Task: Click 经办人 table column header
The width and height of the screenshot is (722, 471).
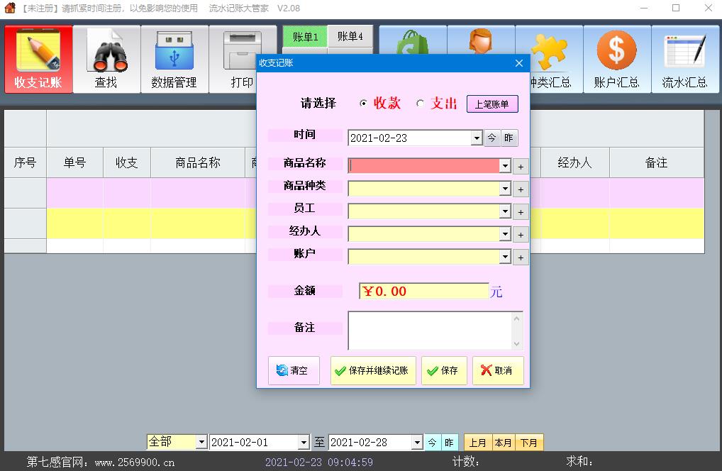Action: [574, 162]
